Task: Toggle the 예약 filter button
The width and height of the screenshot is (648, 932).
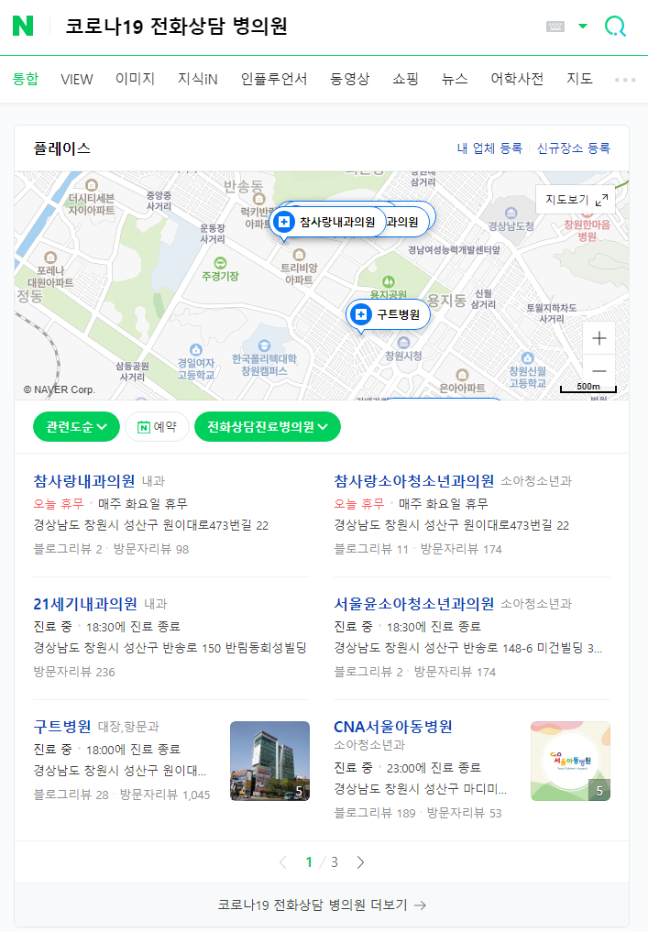Action: tap(158, 427)
